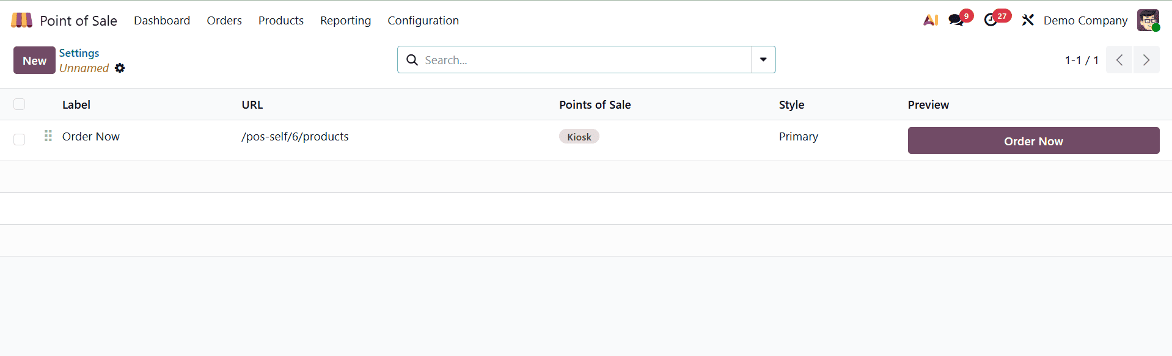Screen dimensions: 1172x356
Task: Click the Order Now preview button
Action: pos(1033,140)
